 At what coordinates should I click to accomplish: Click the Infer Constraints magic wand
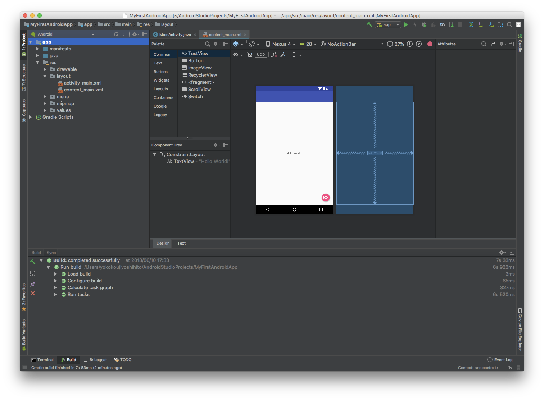point(283,55)
